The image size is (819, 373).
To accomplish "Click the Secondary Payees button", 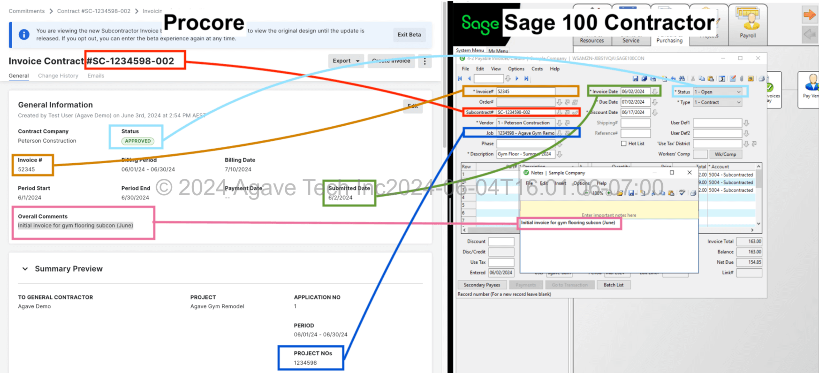I will click(x=482, y=285).
